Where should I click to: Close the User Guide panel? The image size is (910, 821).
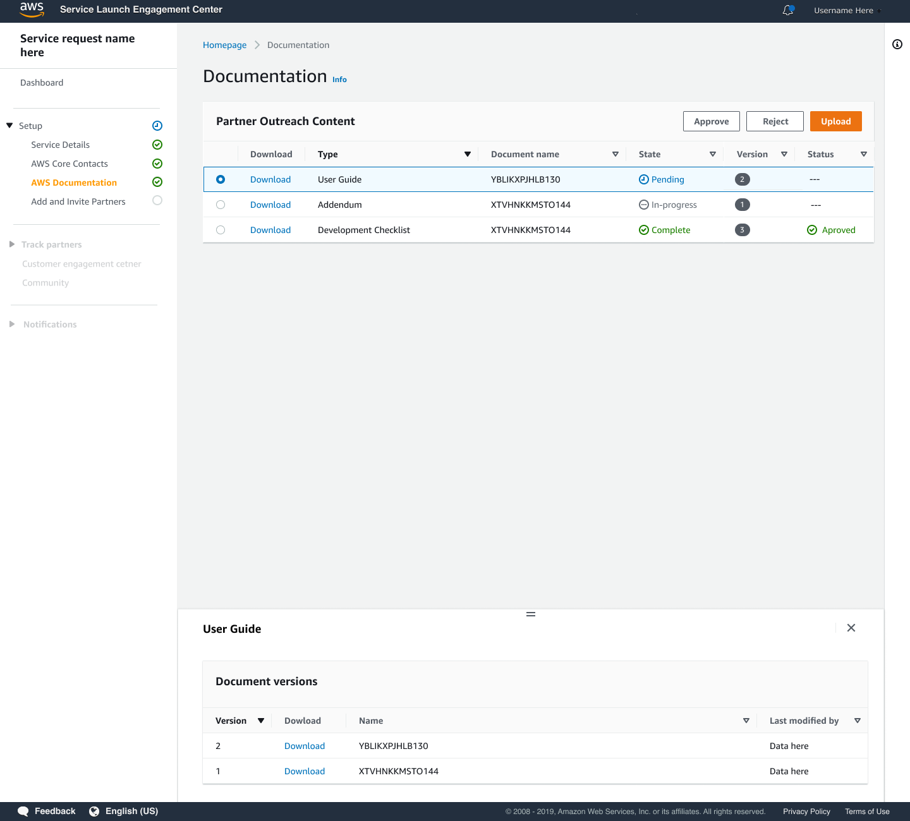point(851,628)
